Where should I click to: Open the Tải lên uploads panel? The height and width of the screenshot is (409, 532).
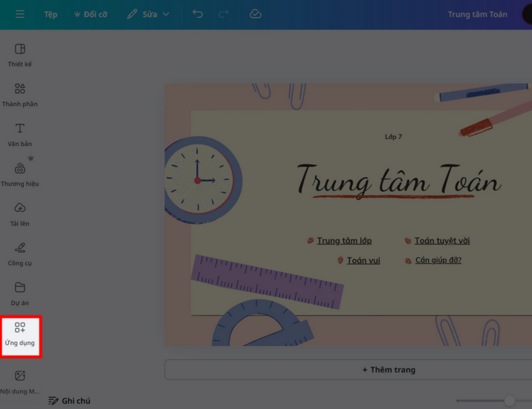pos(20,213)
